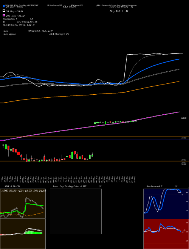Open the MACD histogram chart panel
The image size is (189, 249).
[23, 234]
